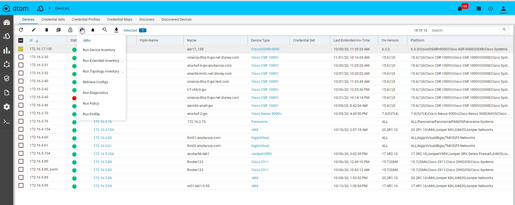The image size is (515, 205).
Task: Sort by the Name column header
Action: [192, 40]
